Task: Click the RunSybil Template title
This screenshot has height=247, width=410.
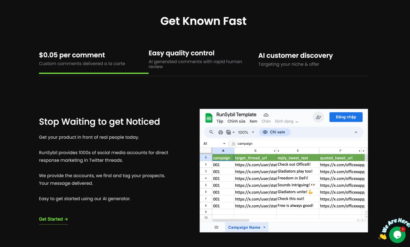Action: (x=236, y=115)
